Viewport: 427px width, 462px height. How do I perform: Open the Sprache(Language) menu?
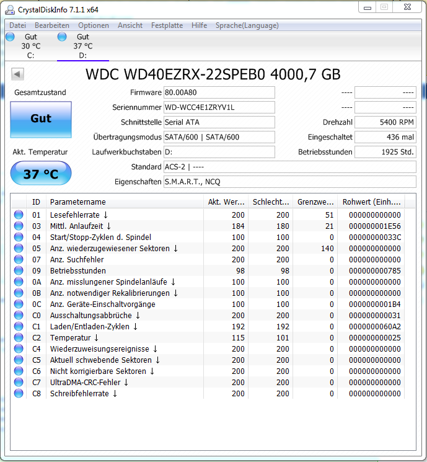click(247, 25)
